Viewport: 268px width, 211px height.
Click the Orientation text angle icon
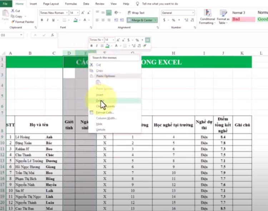(x=116, y=13)
